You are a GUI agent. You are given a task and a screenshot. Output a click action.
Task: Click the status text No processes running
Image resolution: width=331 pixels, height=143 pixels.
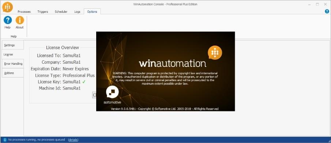[37, 140]
